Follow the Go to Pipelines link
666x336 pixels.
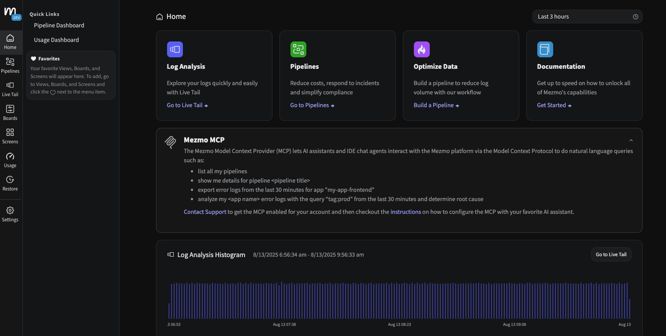click(312, 105)
